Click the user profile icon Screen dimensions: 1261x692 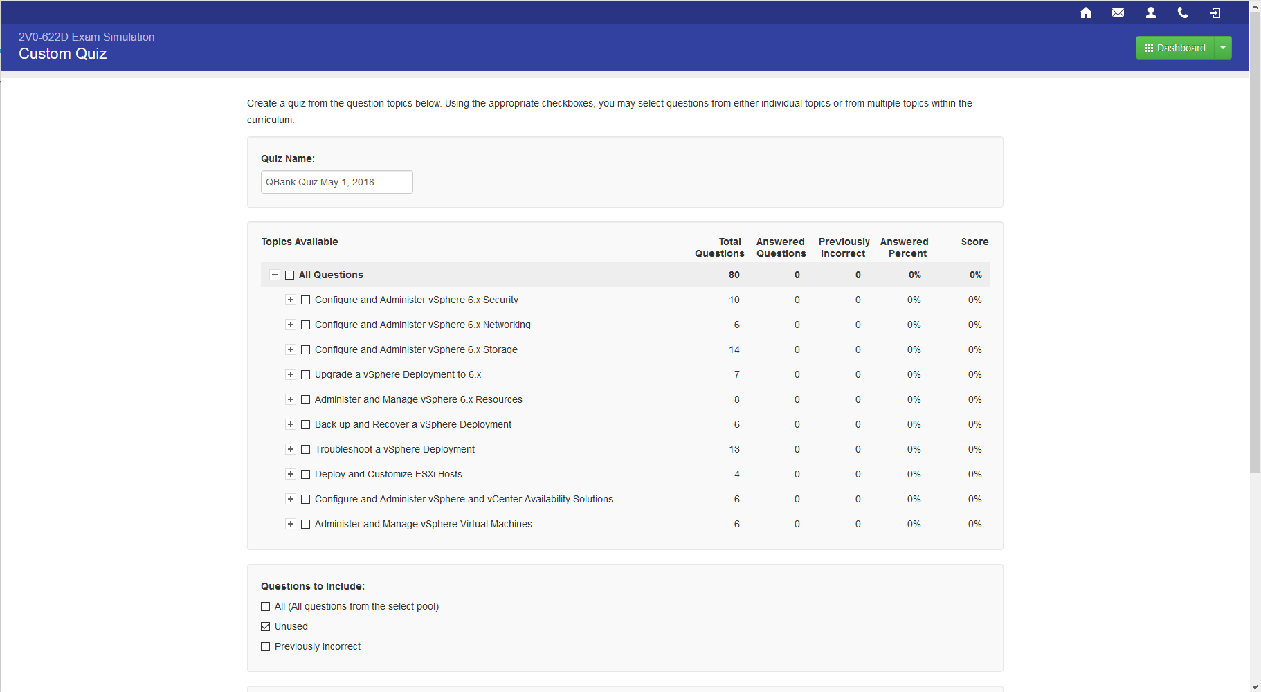[x=1151, y=12]
